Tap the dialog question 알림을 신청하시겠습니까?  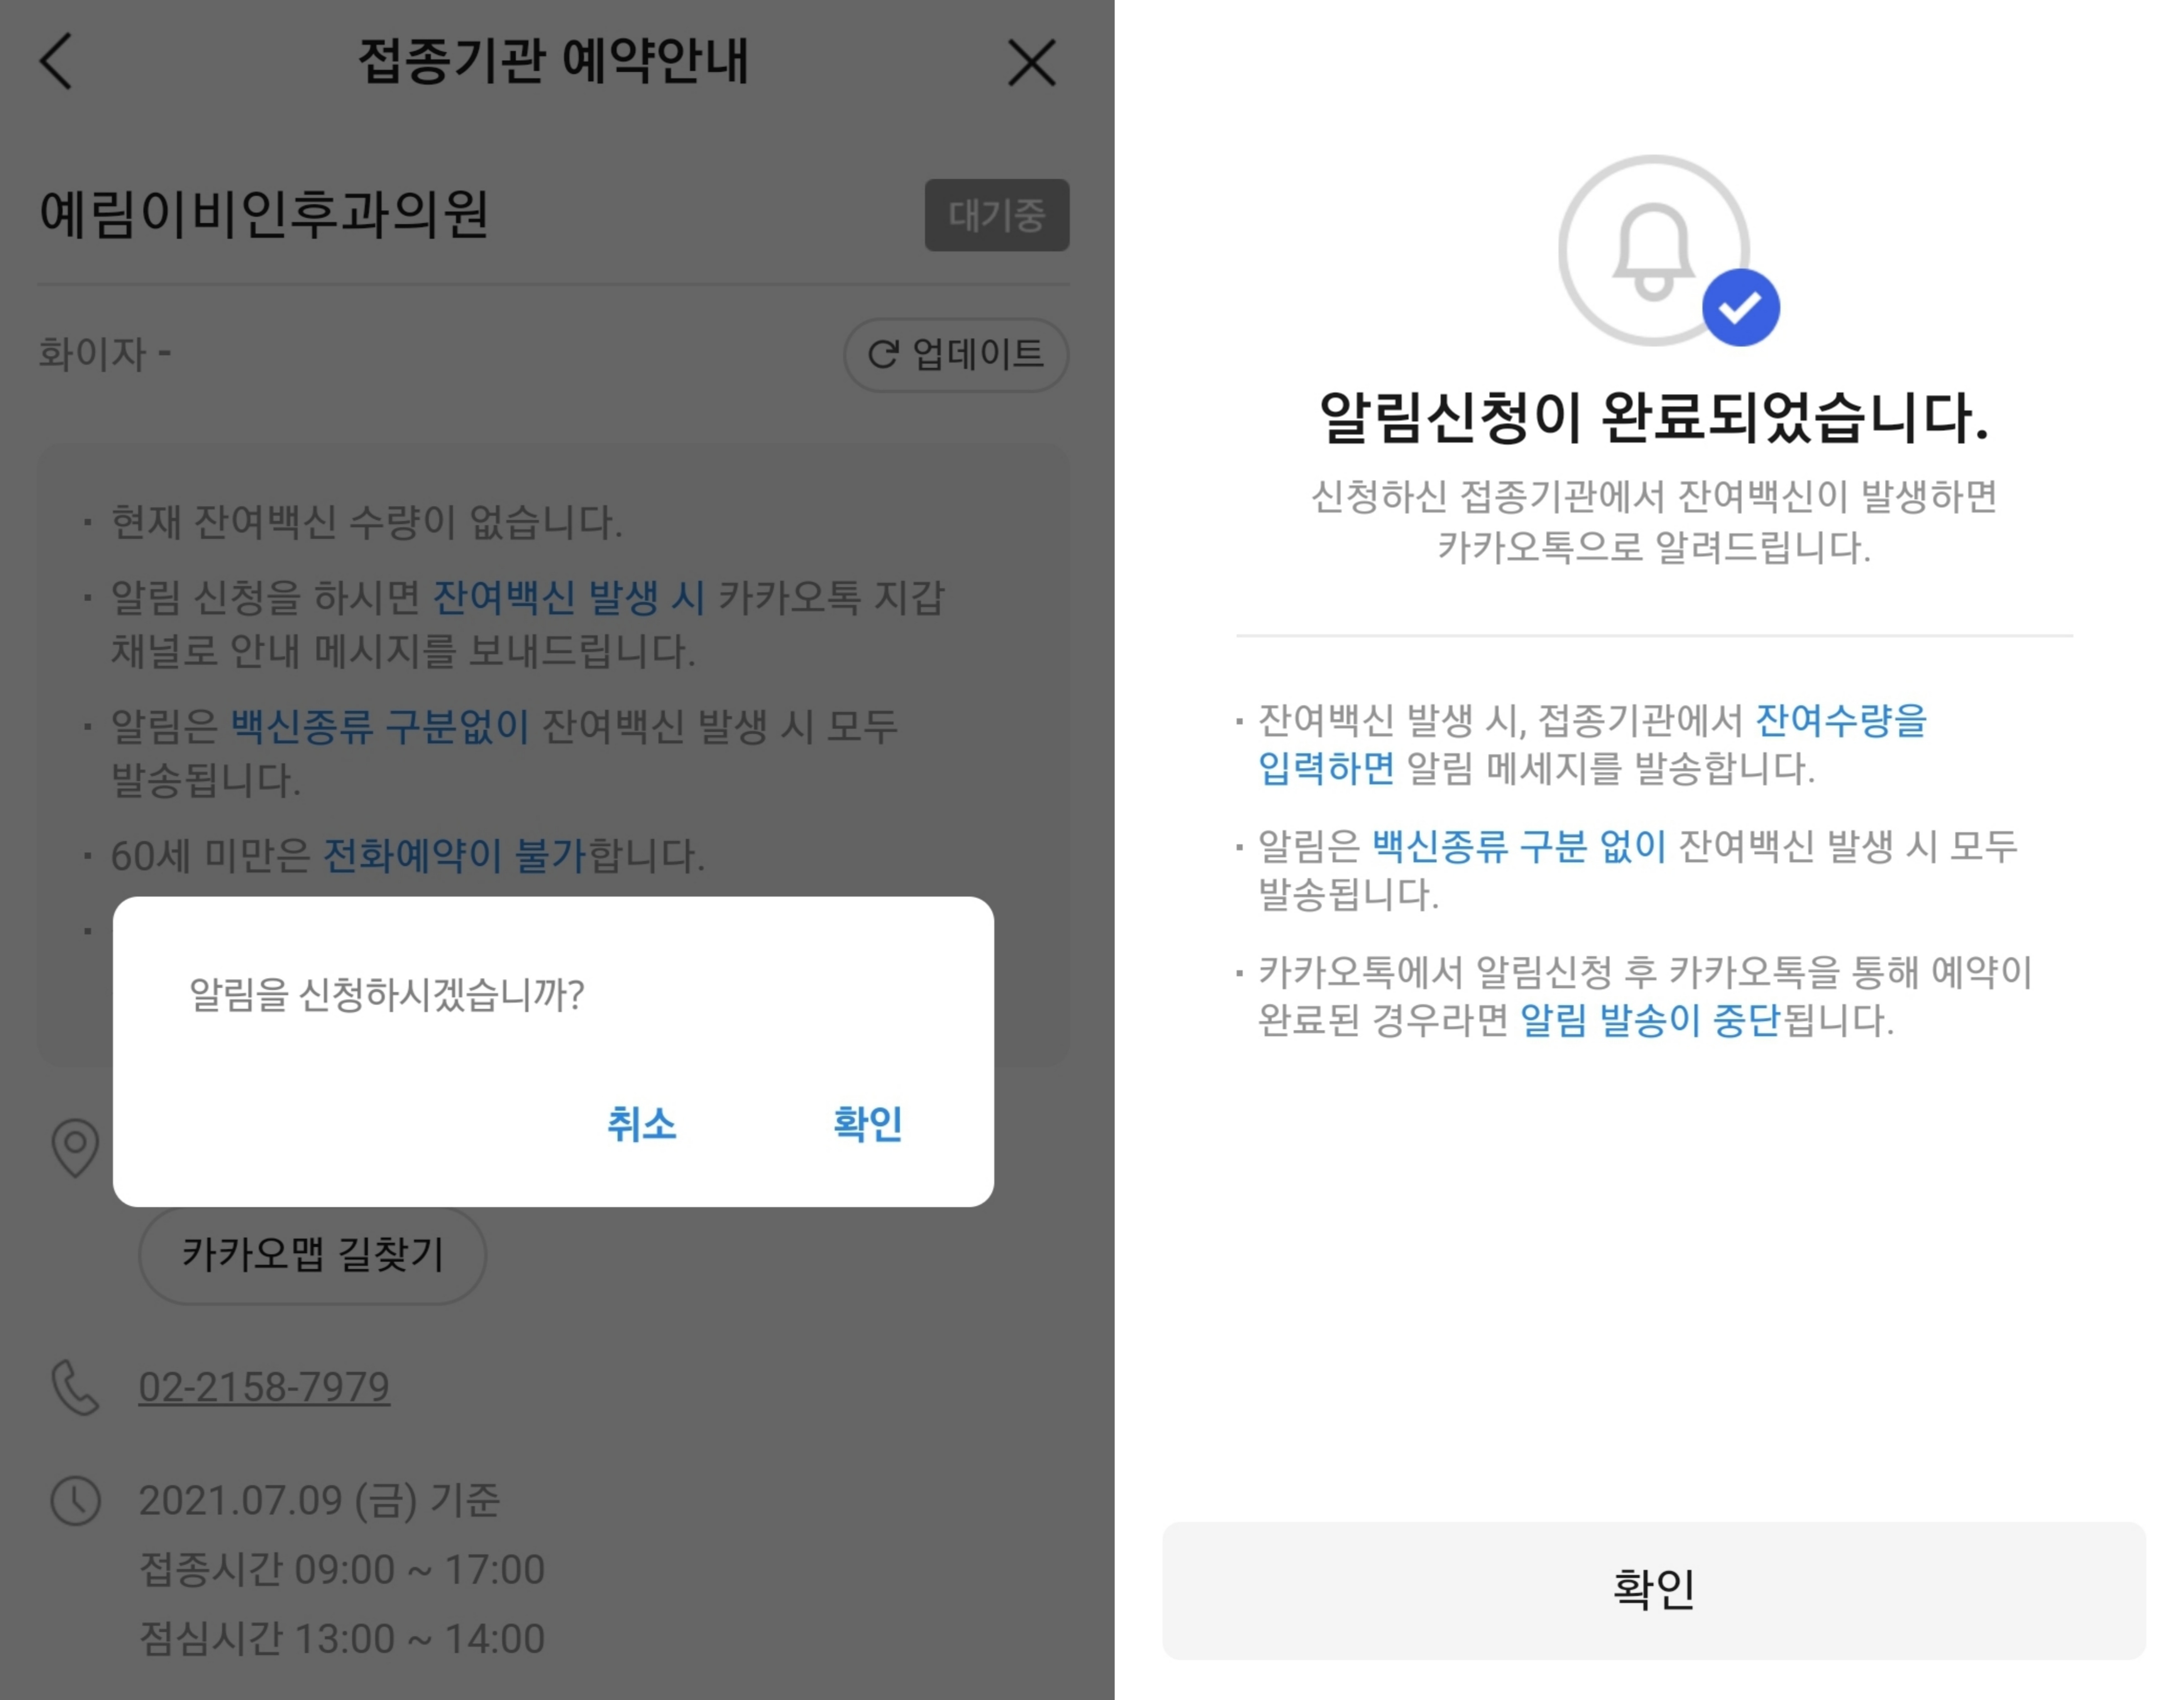[x=387, y=994]
